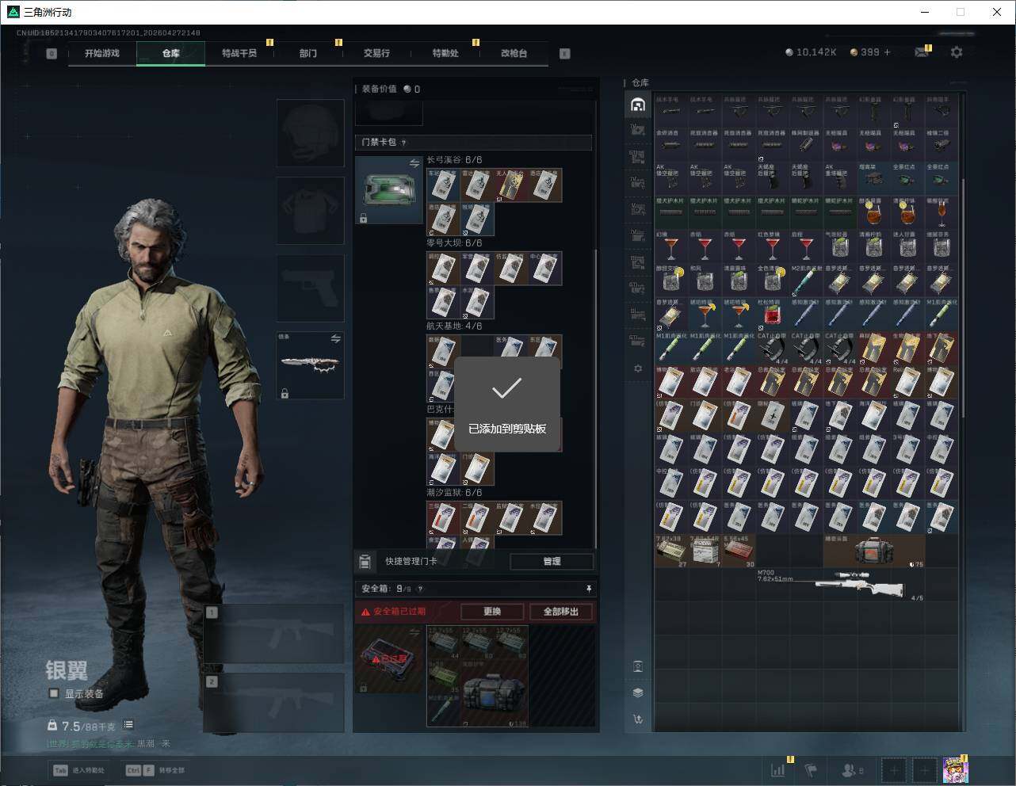
Task: Click the 转移全部 Ctrl F shortcut button
Action: 155,770
